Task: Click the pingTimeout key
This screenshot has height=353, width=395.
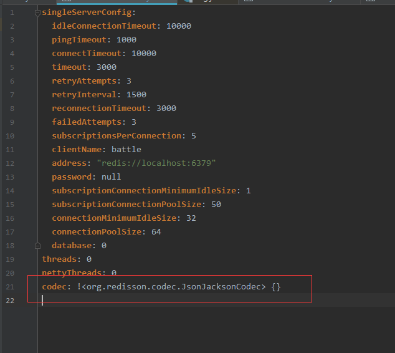Action: tap(79, 40)
